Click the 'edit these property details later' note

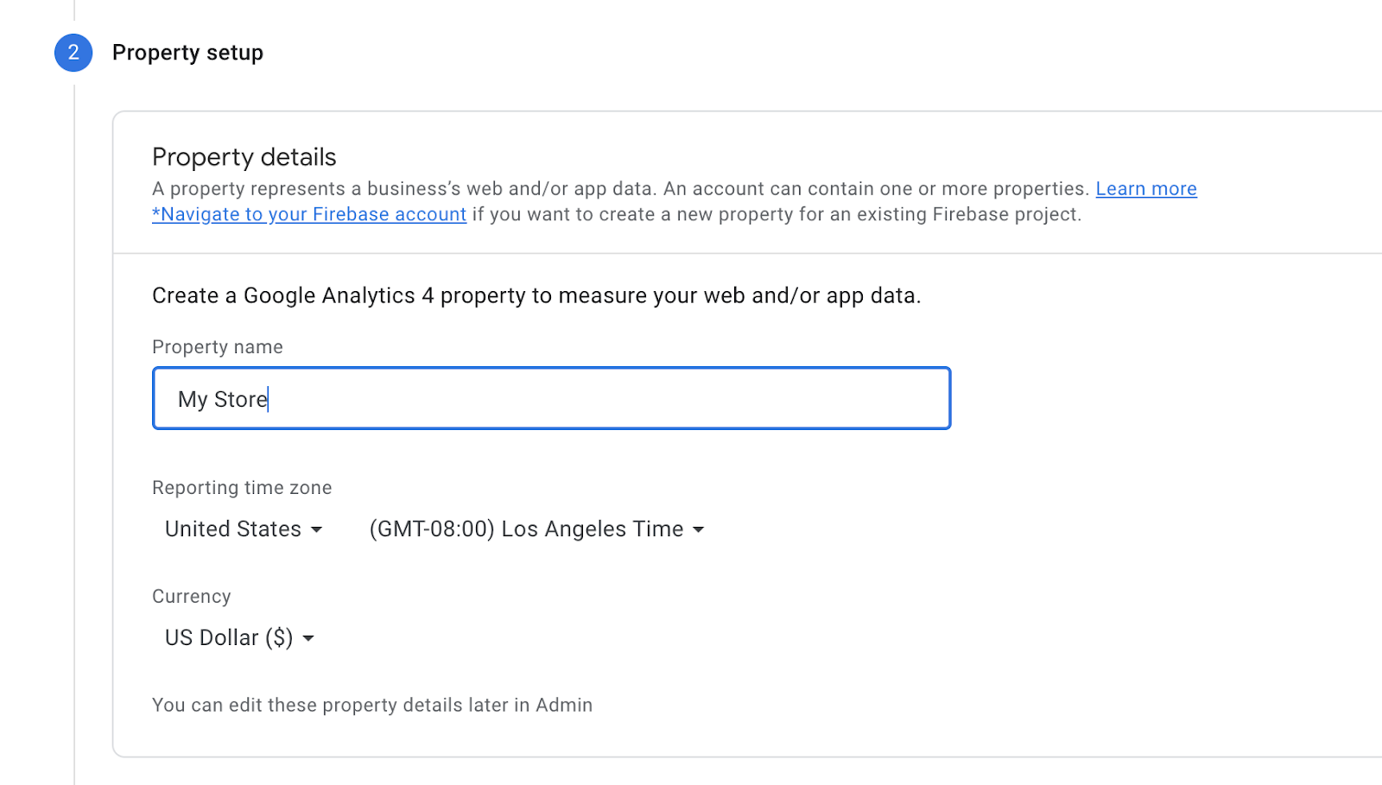[371, 706]
